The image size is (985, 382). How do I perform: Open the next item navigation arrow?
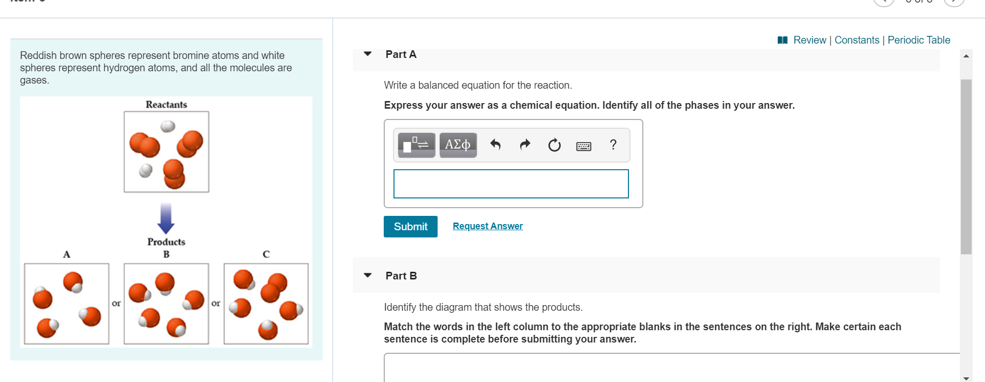click(x=954, y=2)
